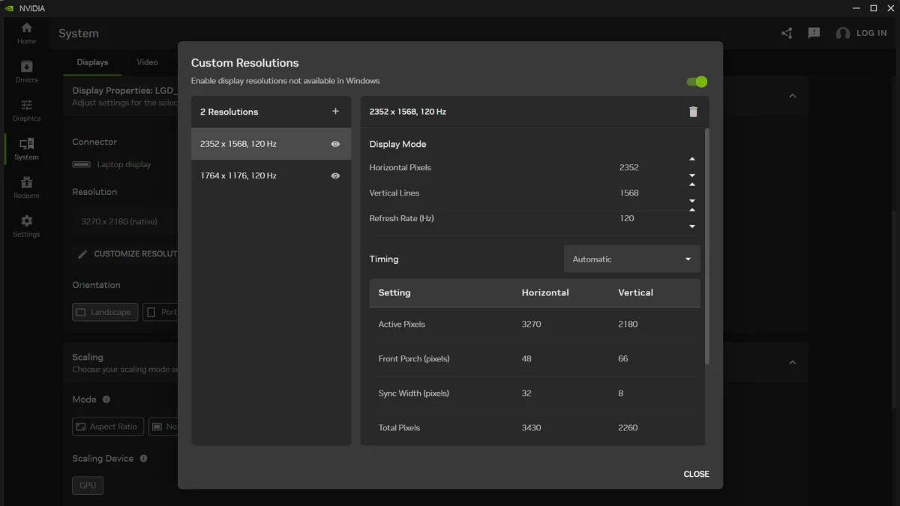Collapse the Display Properties section chevron
The width and height of the screenshot is (900, 506).
click(x=792, y=96)
